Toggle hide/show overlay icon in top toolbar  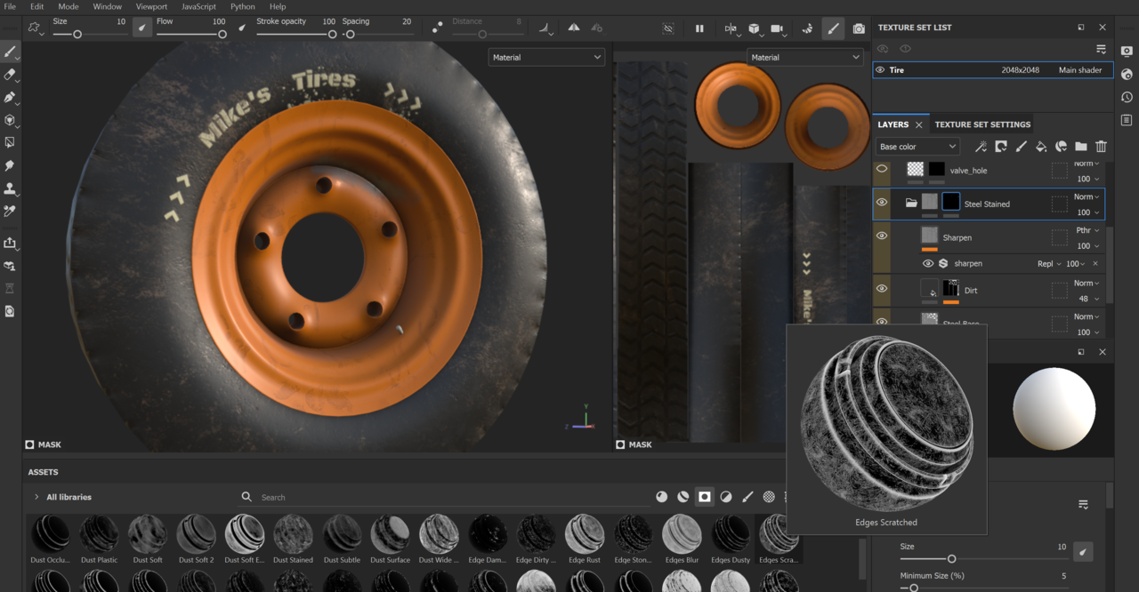(x=668, y=28)
